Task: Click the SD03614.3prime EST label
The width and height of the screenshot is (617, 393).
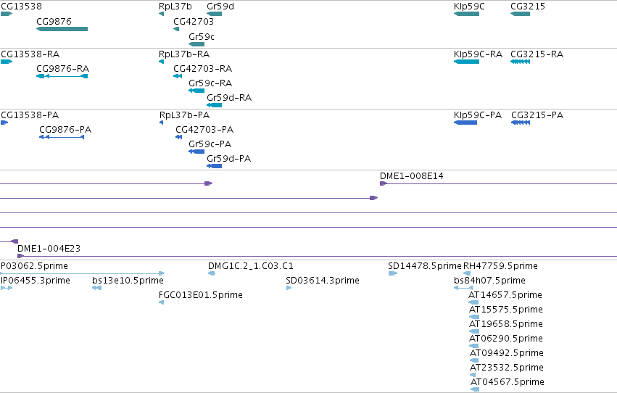Action: click(323, 281)
